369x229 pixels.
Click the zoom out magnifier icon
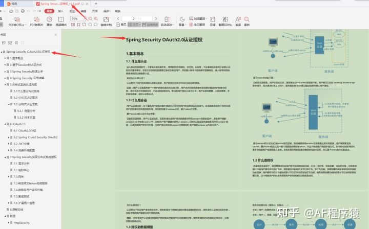coord(90,18)
